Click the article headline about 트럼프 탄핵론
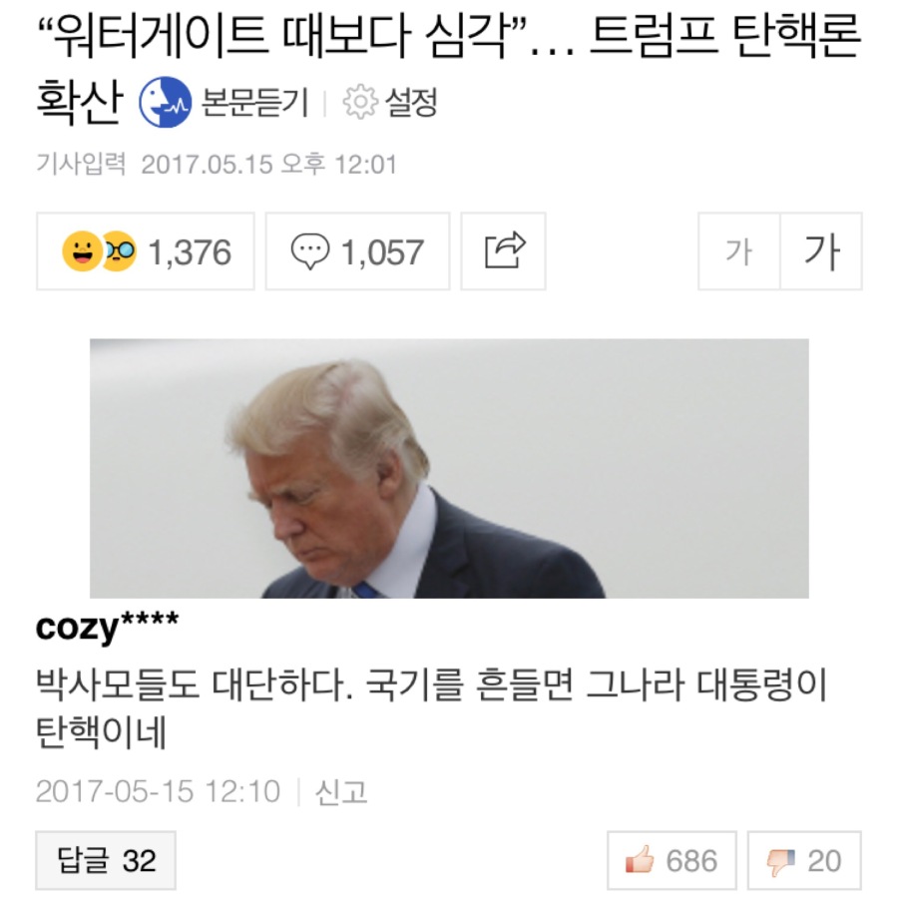898x898 pixels. [448, 69]
